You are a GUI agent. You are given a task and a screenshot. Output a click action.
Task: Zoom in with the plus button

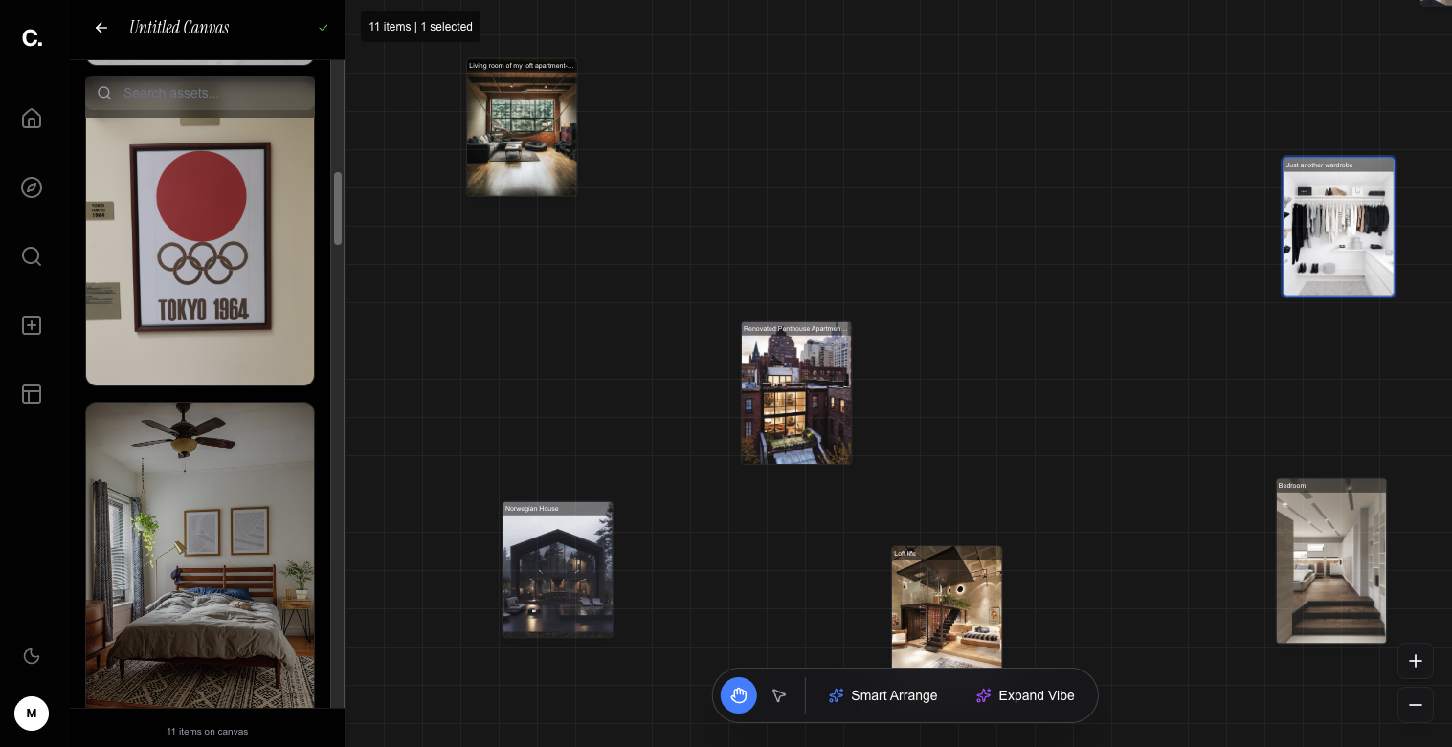[x=1416, y=661]
